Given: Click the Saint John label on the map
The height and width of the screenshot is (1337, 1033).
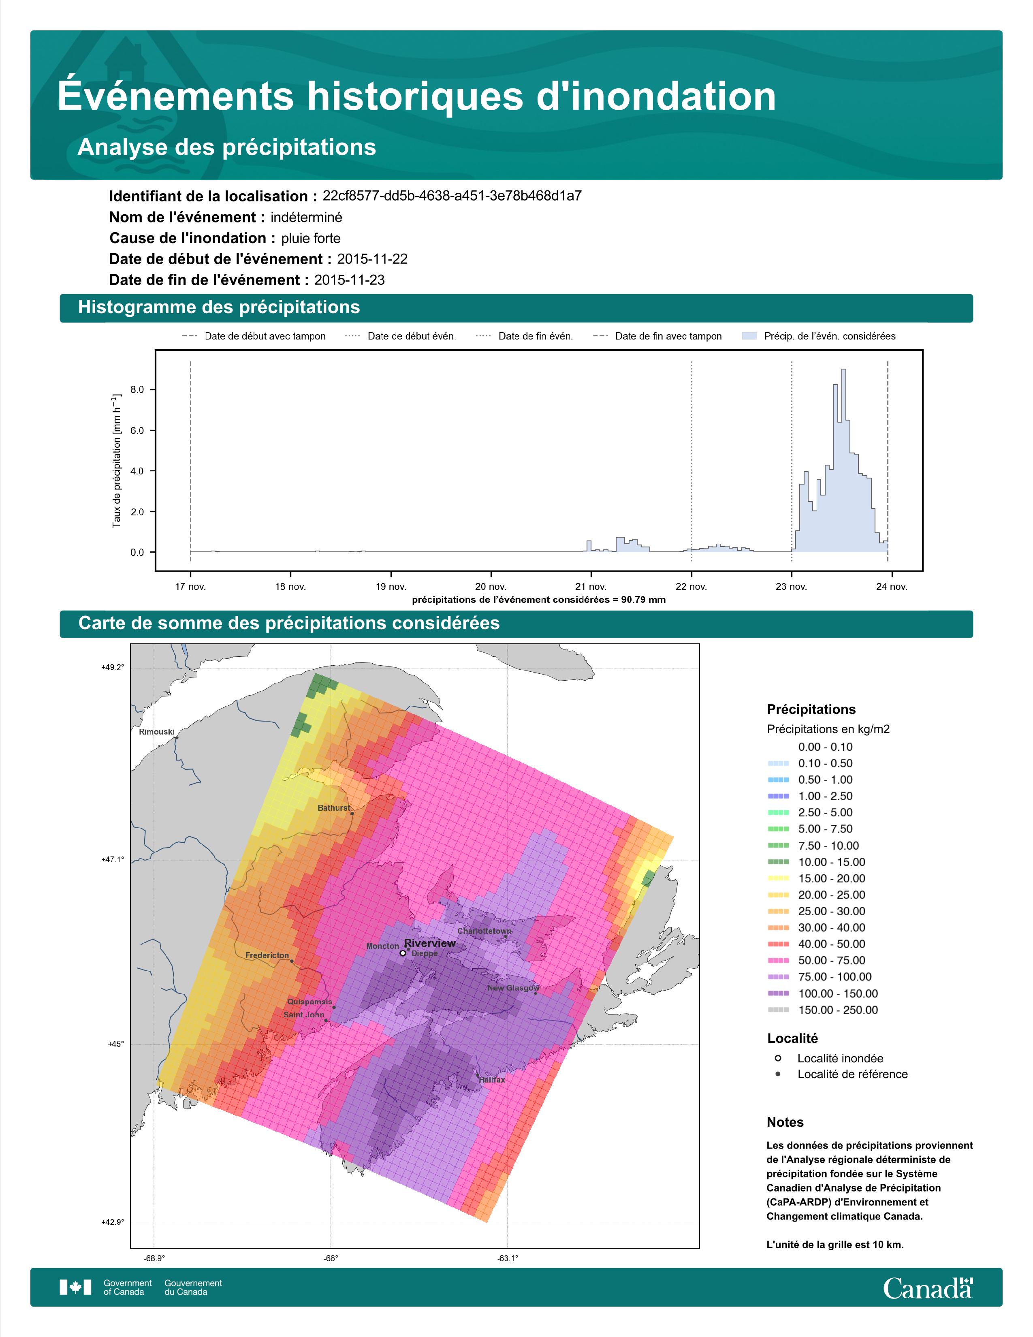Looking at the screenshot, I should point(303,1014).
